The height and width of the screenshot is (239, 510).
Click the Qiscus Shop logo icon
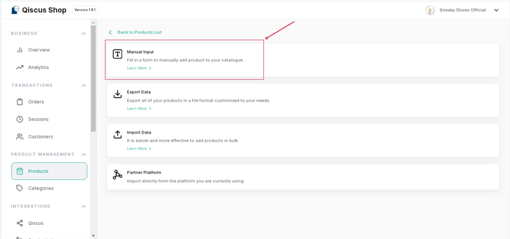tap(15, 10)
